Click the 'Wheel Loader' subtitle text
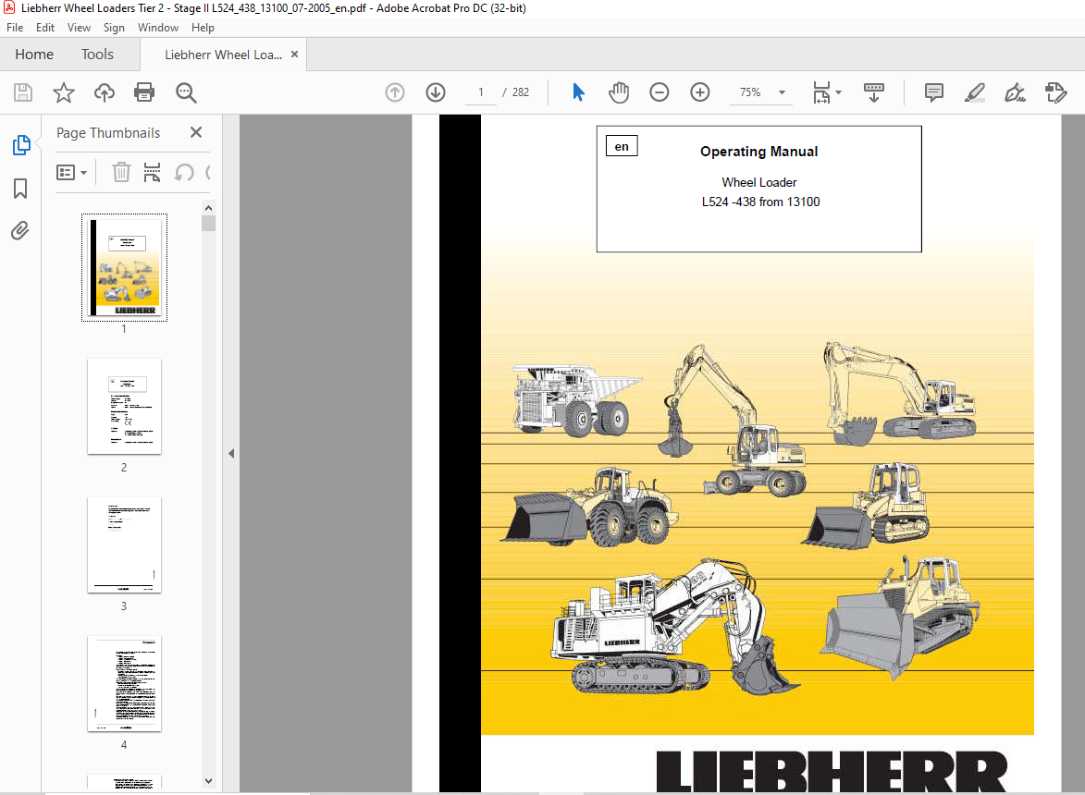Image resolution: width=1085 pixels, height=795 pixels. 759,182
